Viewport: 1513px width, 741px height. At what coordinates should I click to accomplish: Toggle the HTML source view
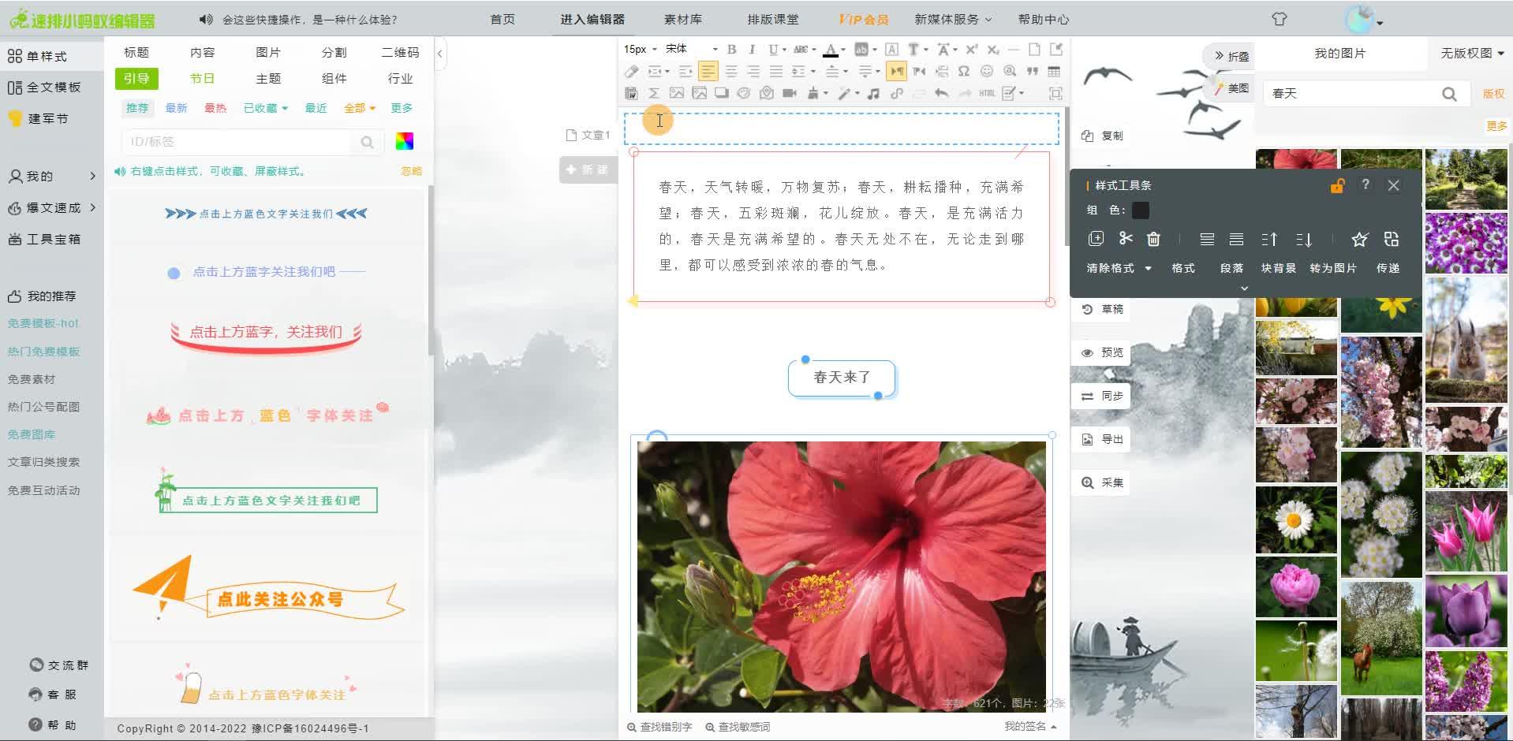(x=987, y=94)
